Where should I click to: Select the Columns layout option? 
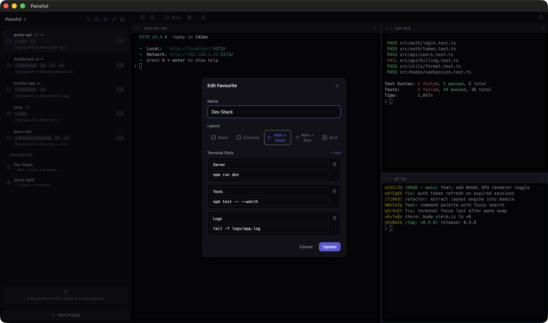tap(247, 137)
